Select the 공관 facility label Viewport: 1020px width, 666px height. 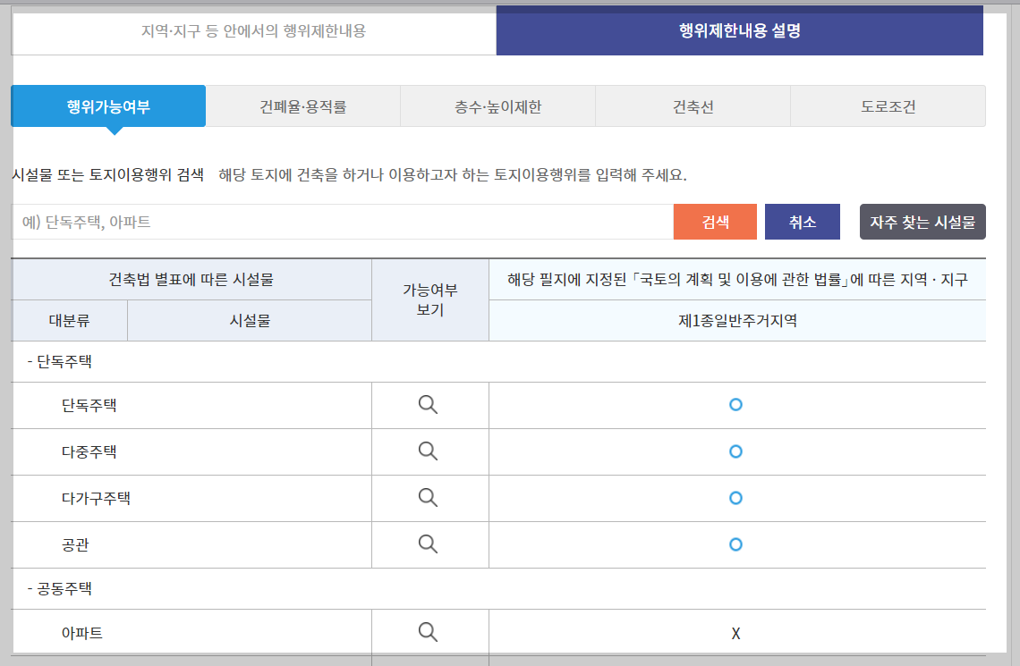[75, 544]
